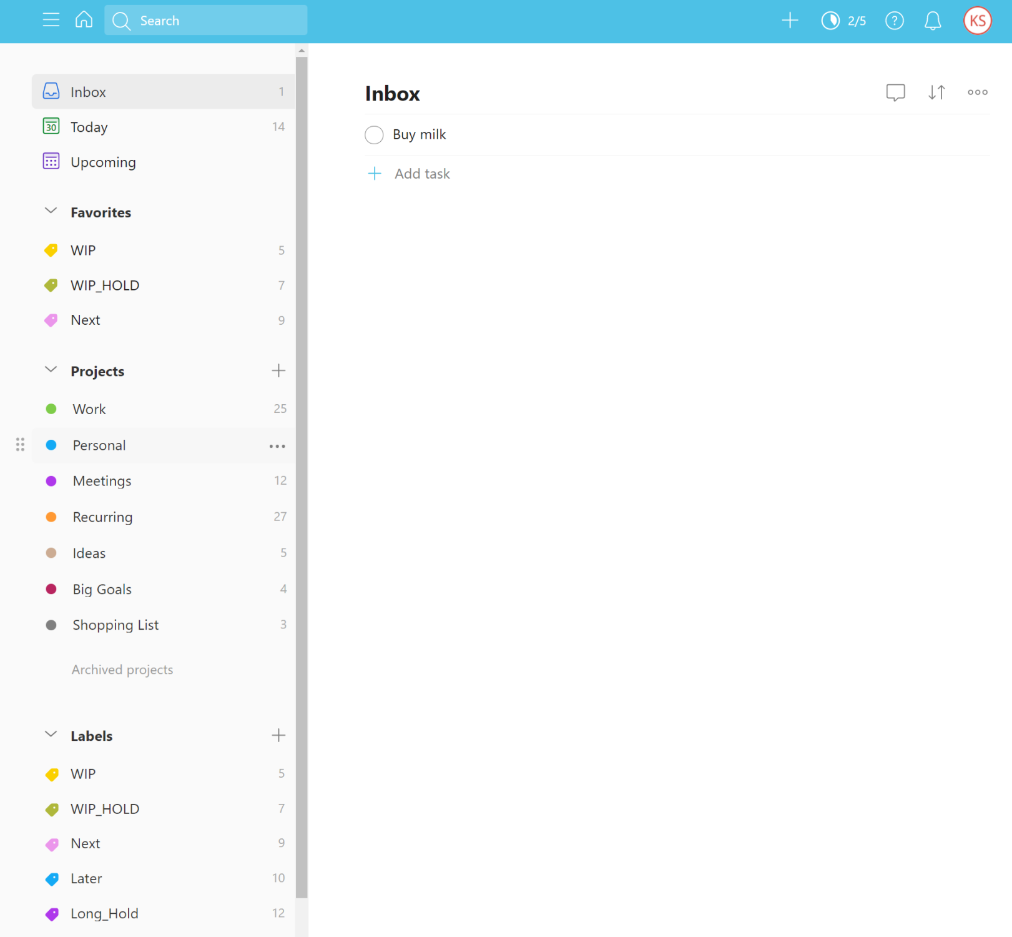Screen dimensions: 1012x937
Task: Click the orange Recurring color dot
Action: 51,517
